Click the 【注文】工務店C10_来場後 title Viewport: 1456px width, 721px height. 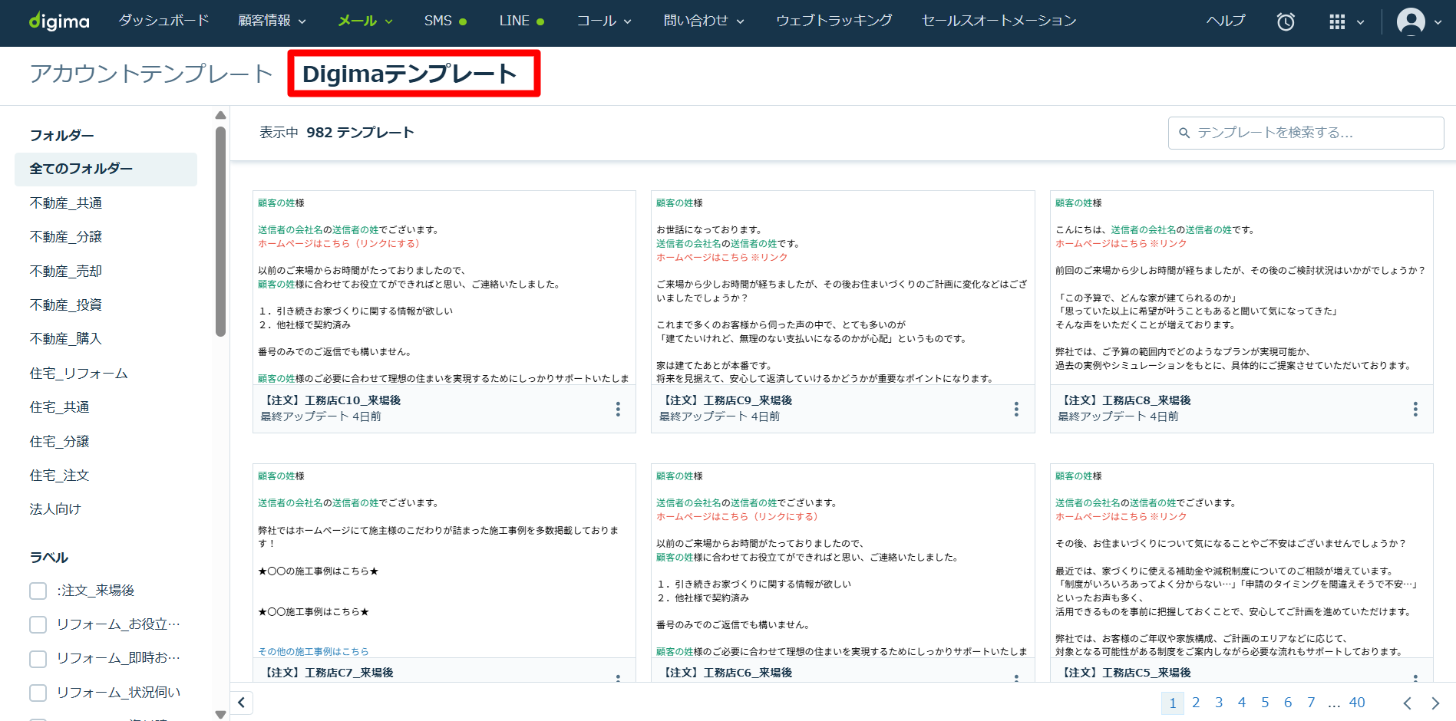pyautogui.click(x=331, y=400)
